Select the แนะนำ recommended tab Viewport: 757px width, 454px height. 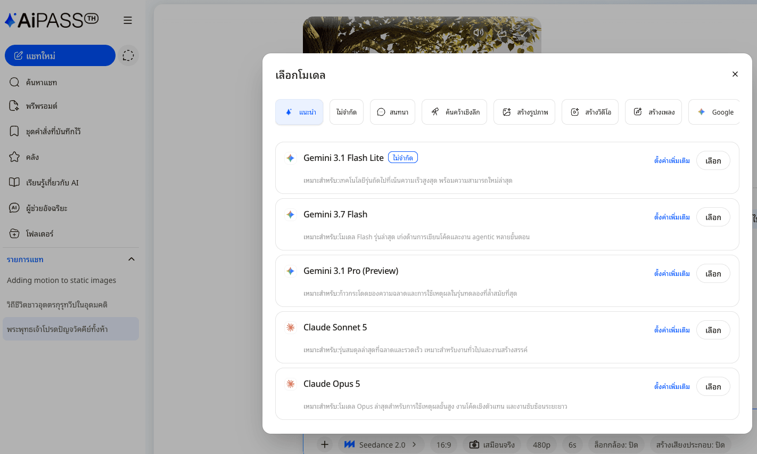coord(299,112)
